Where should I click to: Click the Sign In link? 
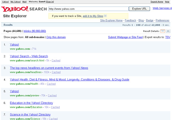(x=50, y=2)
